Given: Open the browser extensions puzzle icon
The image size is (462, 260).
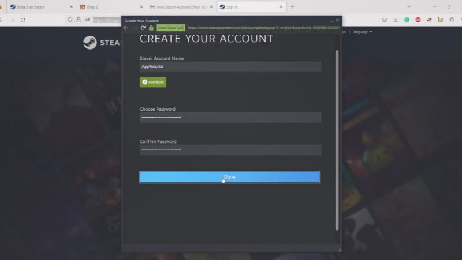Looking at the screenshot, I should (x=452, y=20).
